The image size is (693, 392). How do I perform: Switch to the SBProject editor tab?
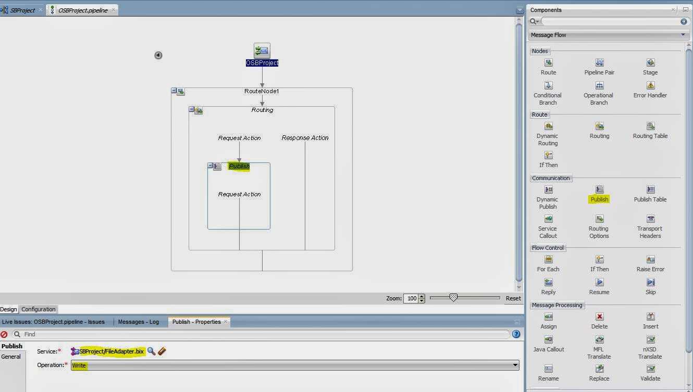(22, 10)
